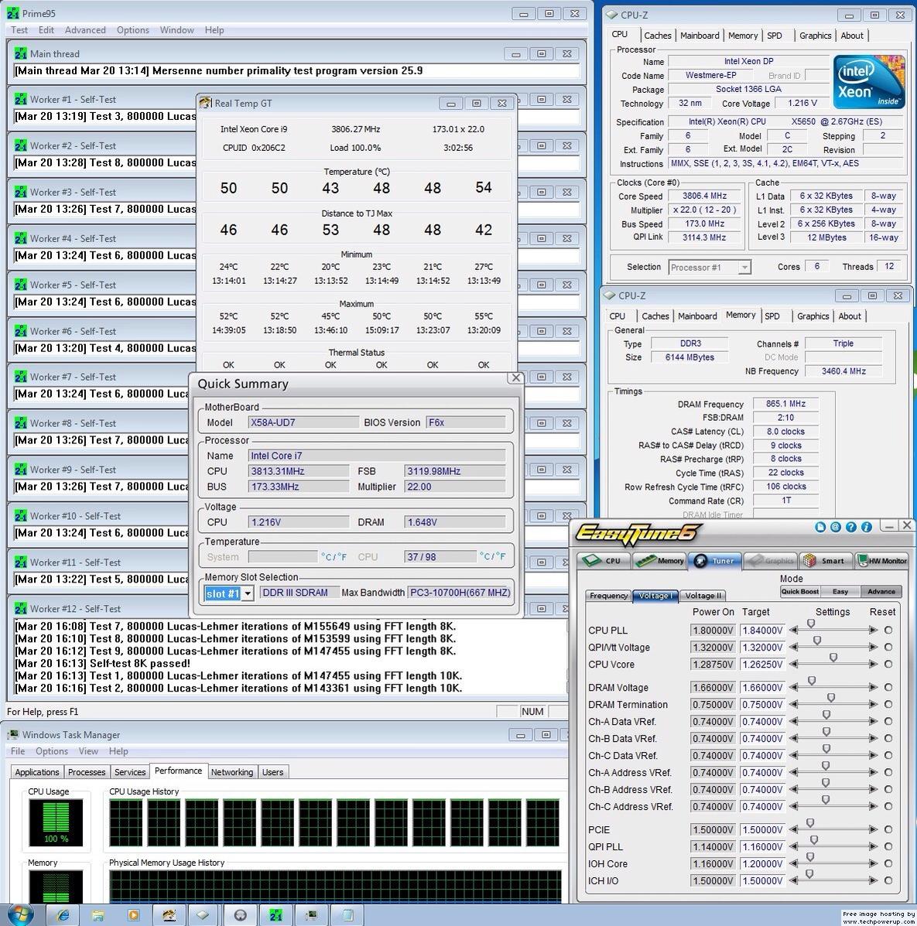Screen dimensions: 917x926
Task: Click reset radio for QPI/Vtt Voltage
Action: (x=888, y=648)
